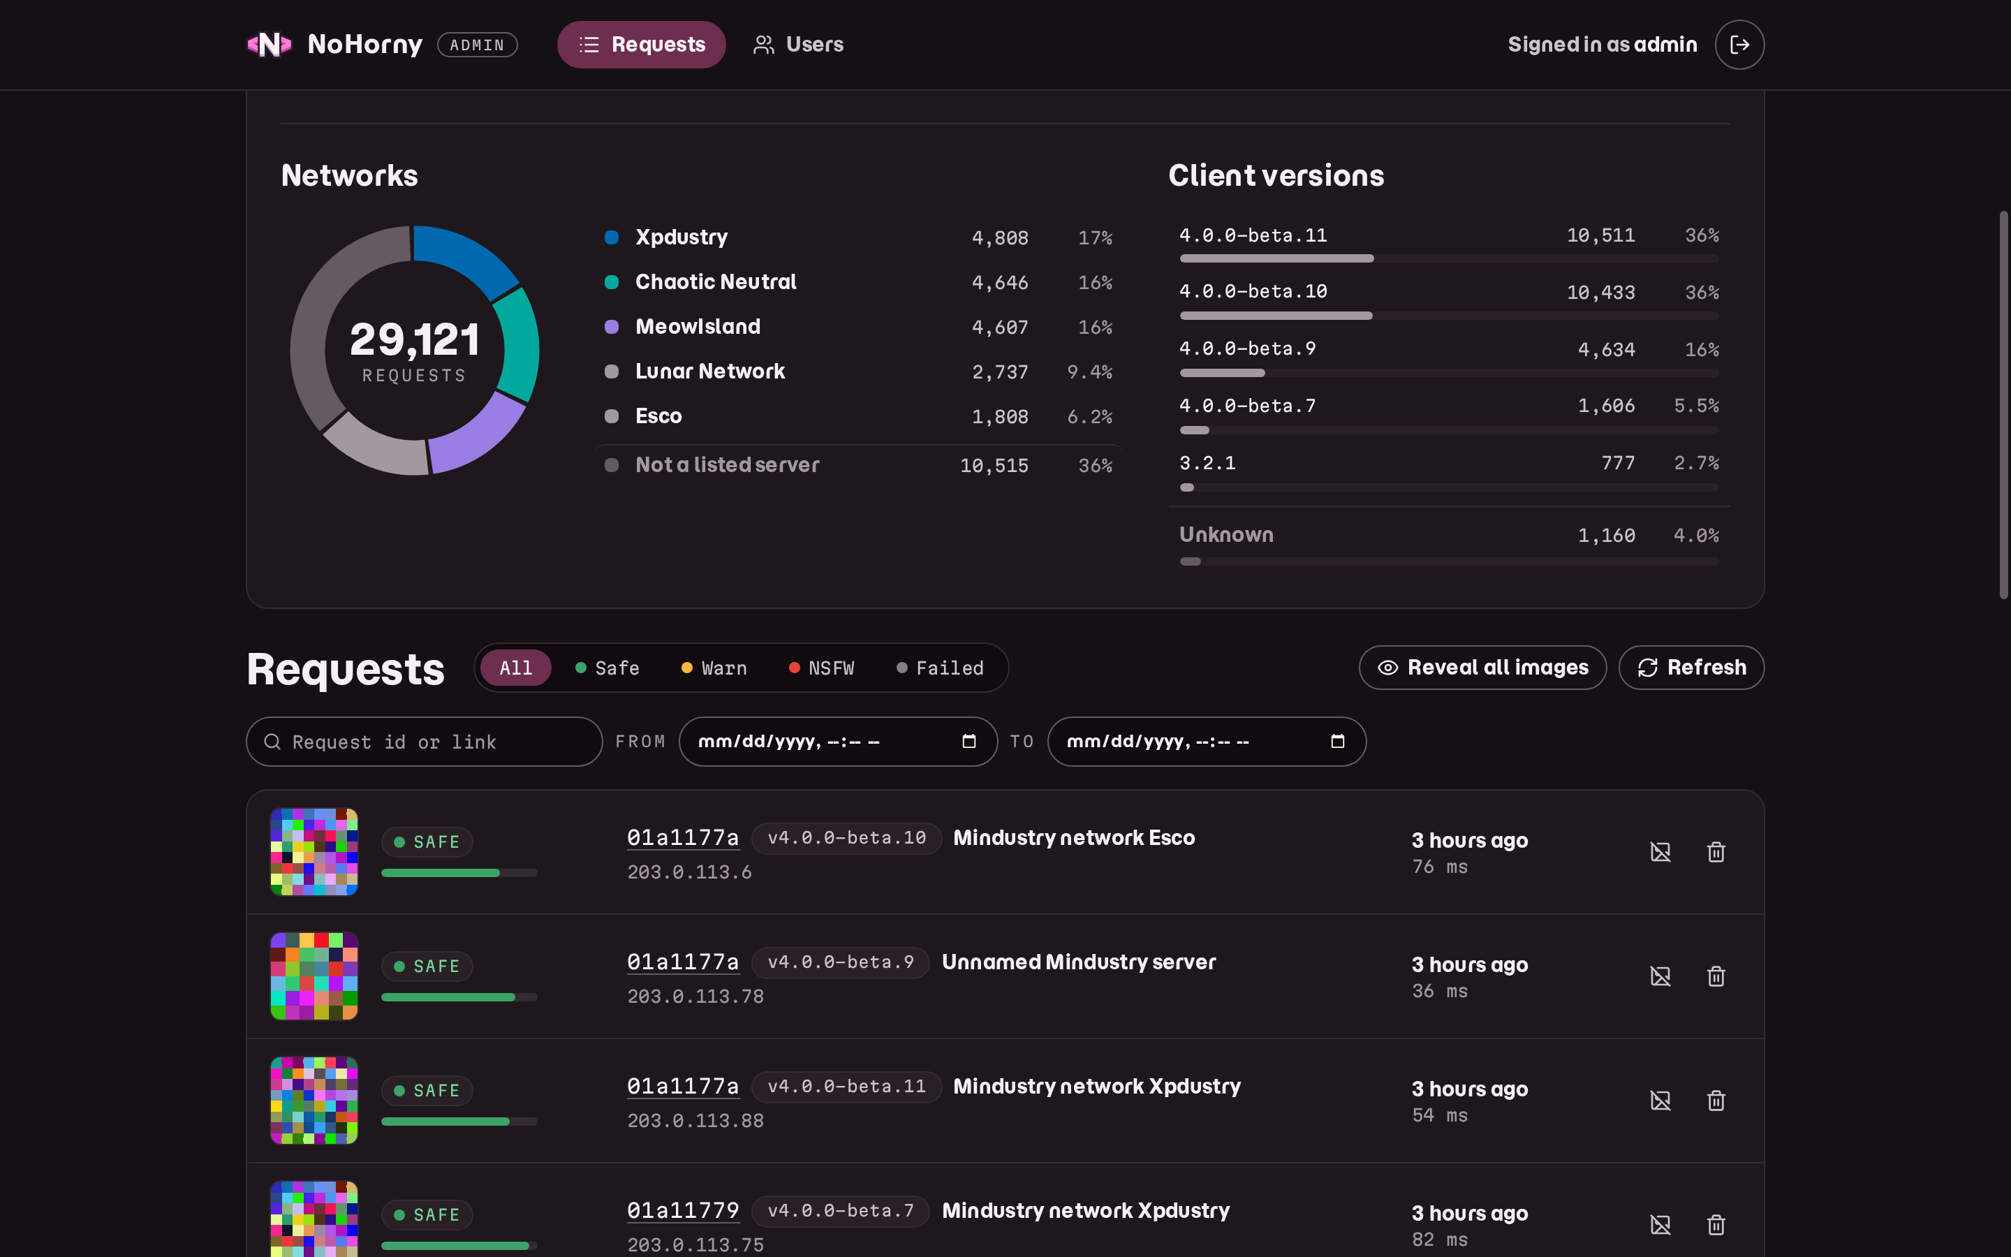Toggle image visibility for Unnamed Mindustry server row
Viewport: 2011px width, 1257px height.
tap(1660, 976)
